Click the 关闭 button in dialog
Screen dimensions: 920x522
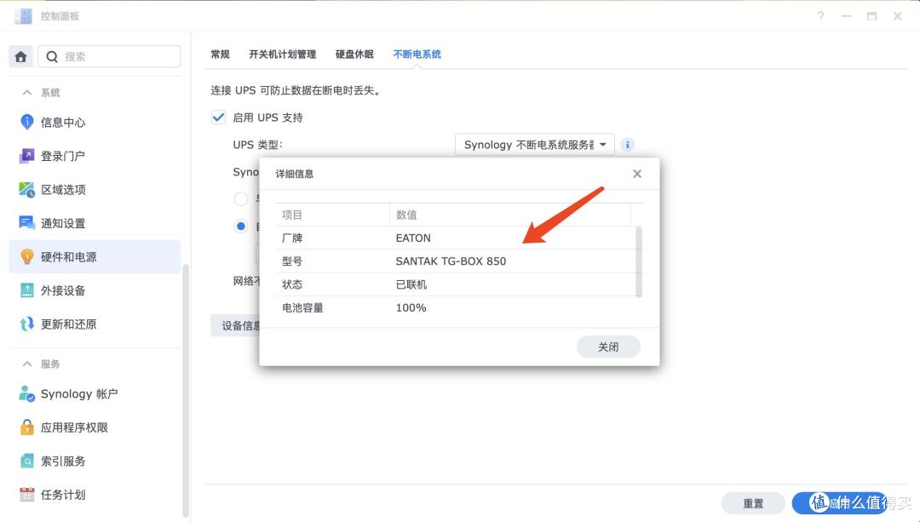pyautogui.click(x=608, y=347)
